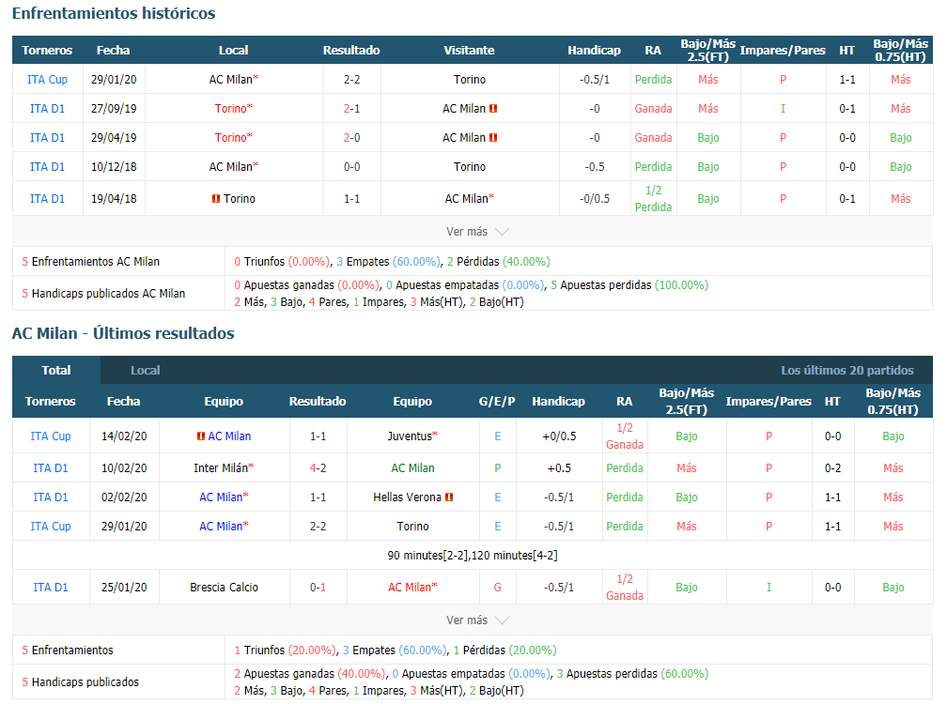Expand Ver más under AC Milan results

[x=477, y=620]
